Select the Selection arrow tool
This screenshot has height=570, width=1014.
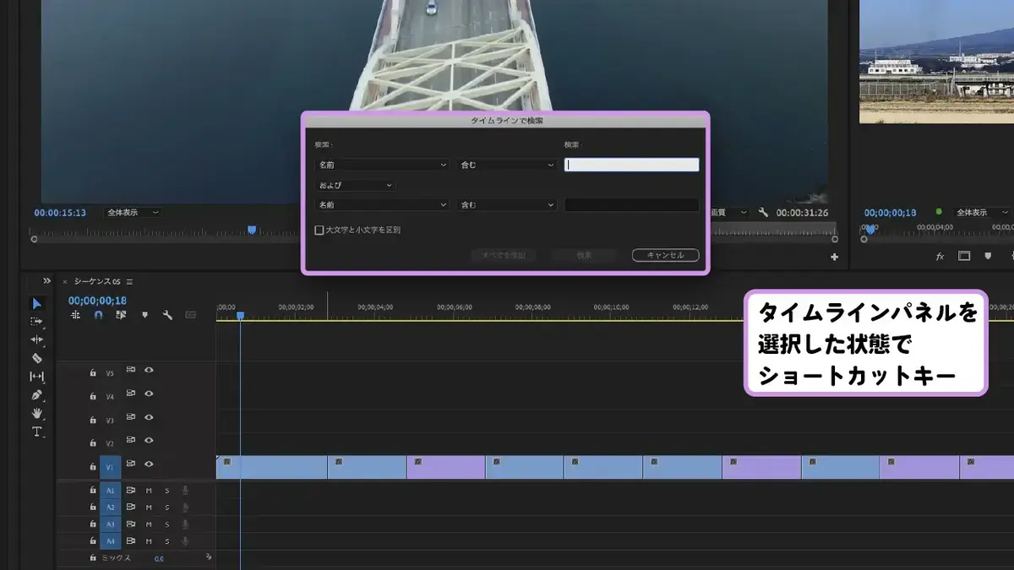36,303
